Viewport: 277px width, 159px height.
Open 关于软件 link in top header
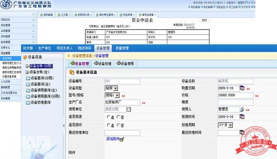[x=246, y=7]
